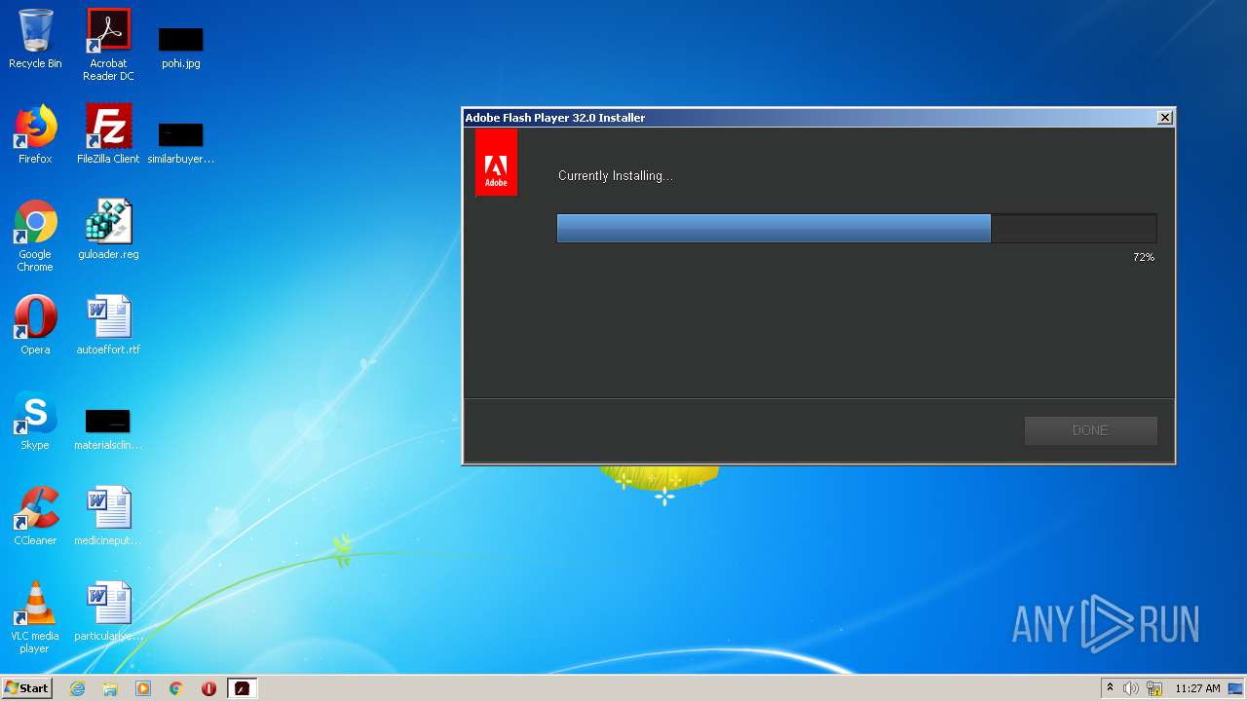Open the network tray icon
1247x701 pixels.
tap(1153, 688)
